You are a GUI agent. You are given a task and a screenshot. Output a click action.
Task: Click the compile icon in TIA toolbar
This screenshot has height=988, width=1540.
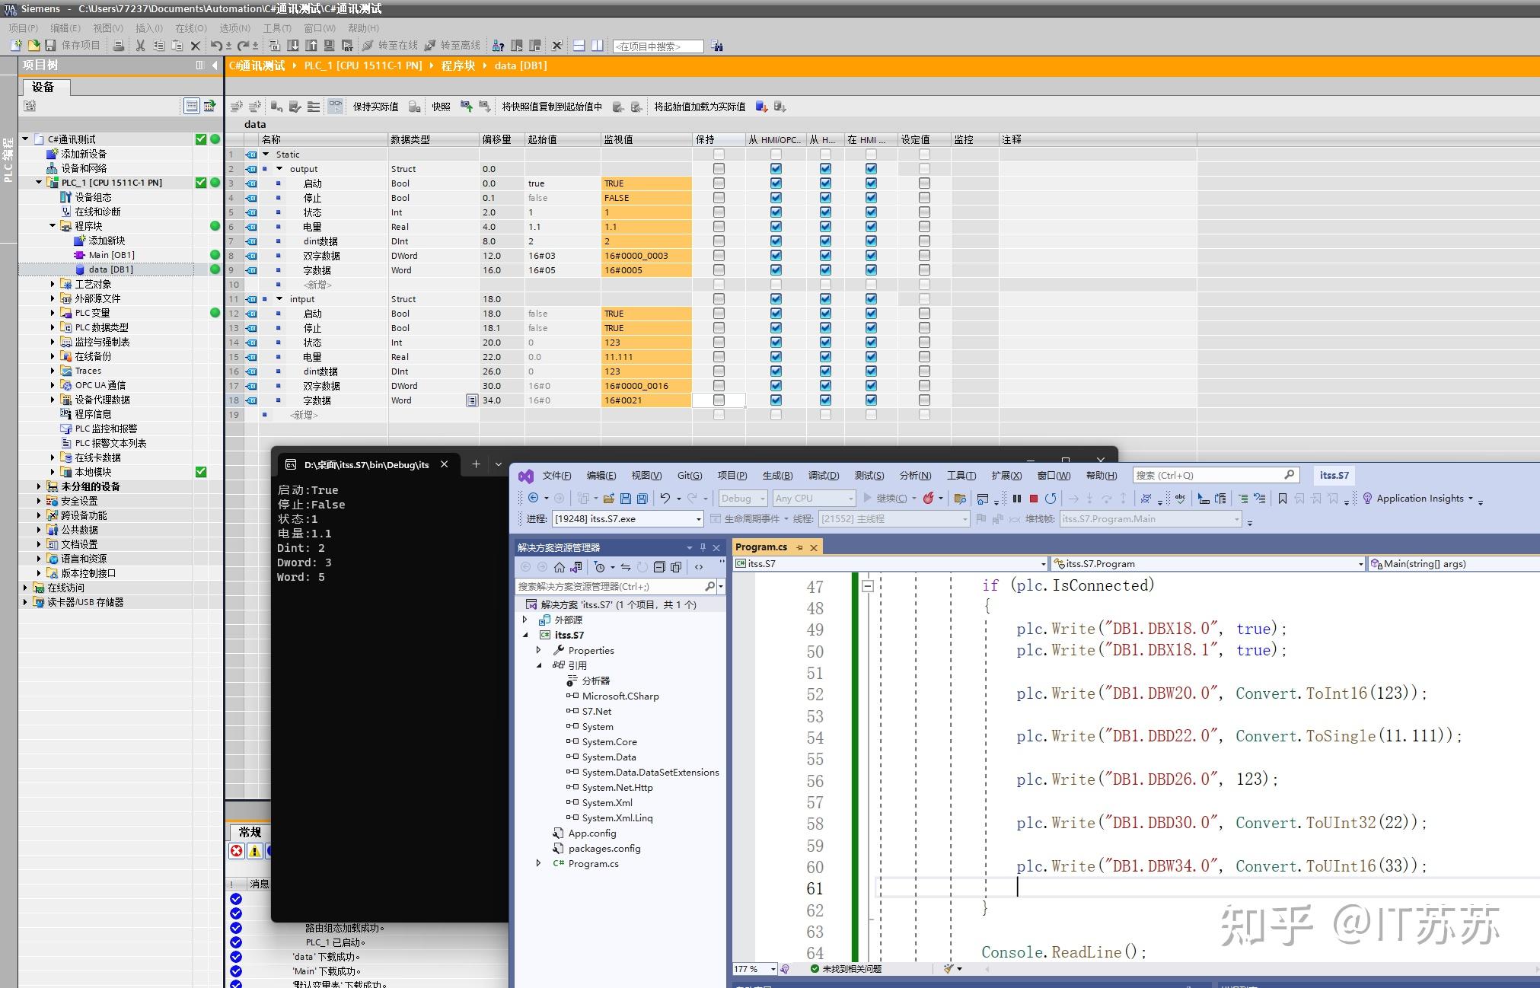point(275,46)
